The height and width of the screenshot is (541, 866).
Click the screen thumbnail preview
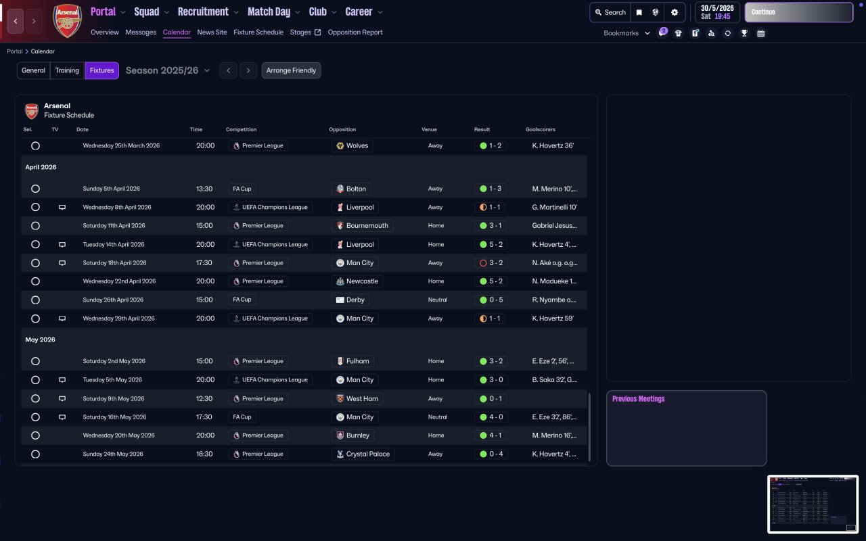pyautogui.click(x=813, y=504)
